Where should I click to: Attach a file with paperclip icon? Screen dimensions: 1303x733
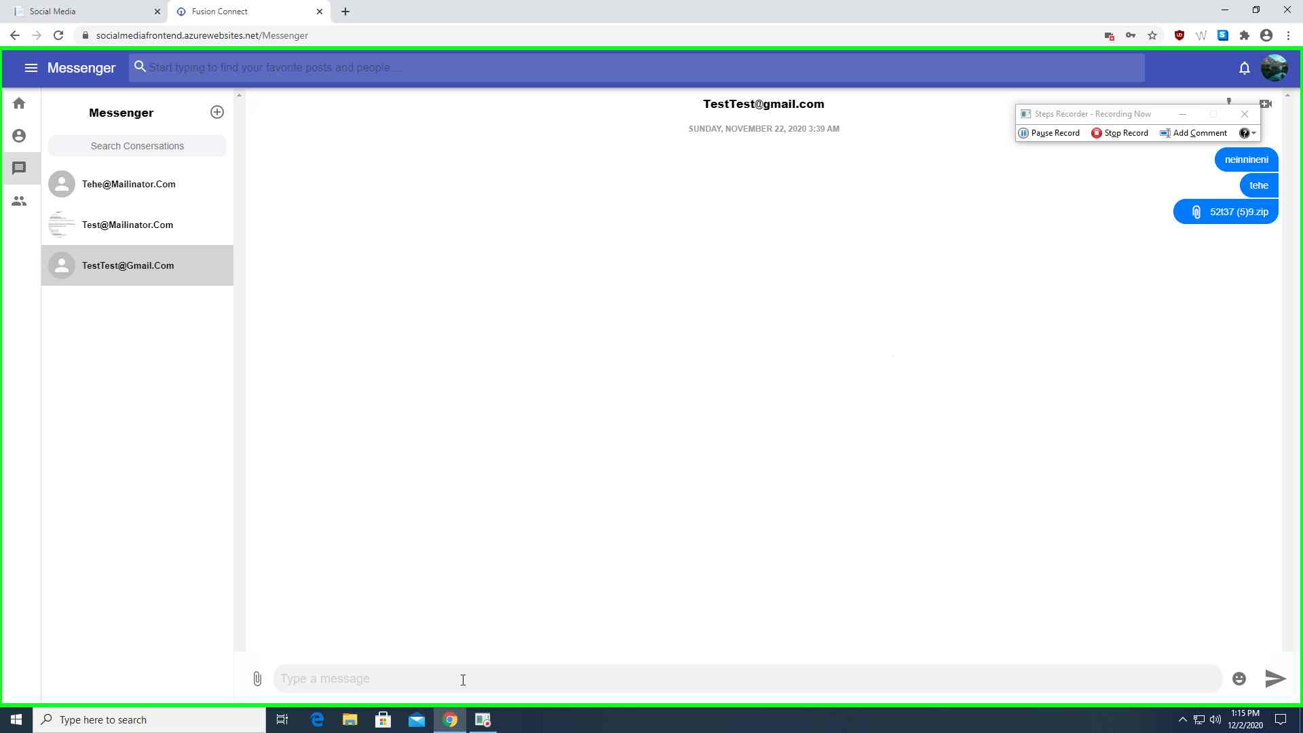[x=257, y=679]
